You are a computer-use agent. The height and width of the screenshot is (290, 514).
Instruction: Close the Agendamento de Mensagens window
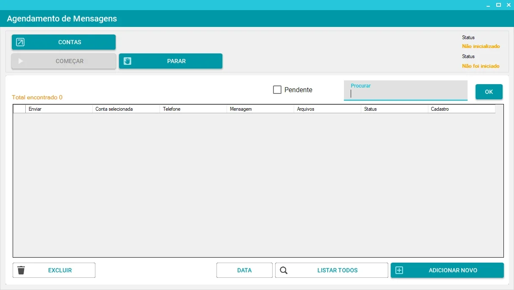(509, 5)
